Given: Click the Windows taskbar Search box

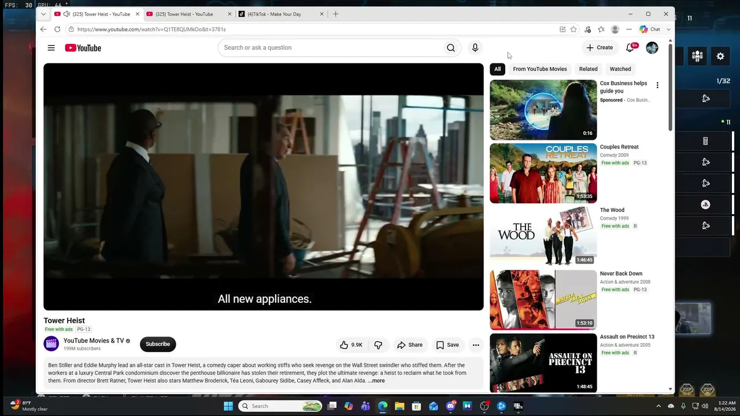Looking at the screenshot, I should click(280, 406).
